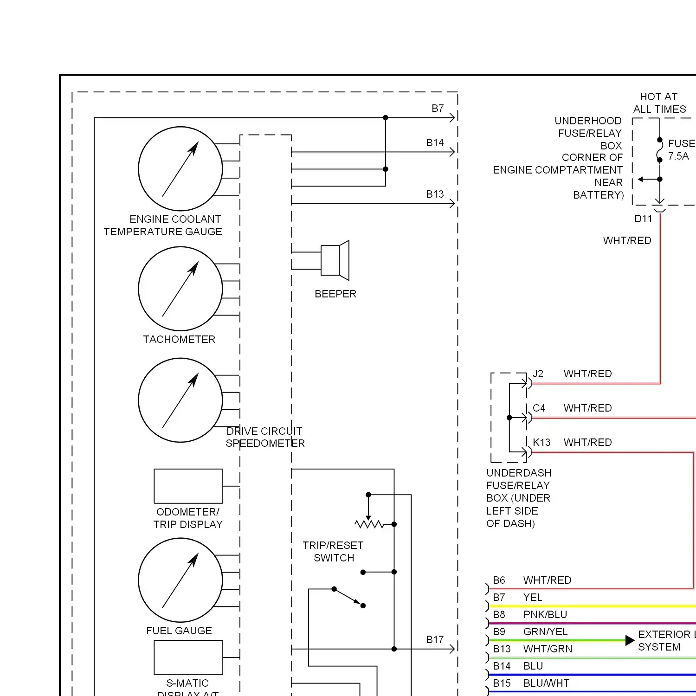Click the B17 output arrow terminal
The height and width of the screenshot is (696, 696).
click(452, 649)
